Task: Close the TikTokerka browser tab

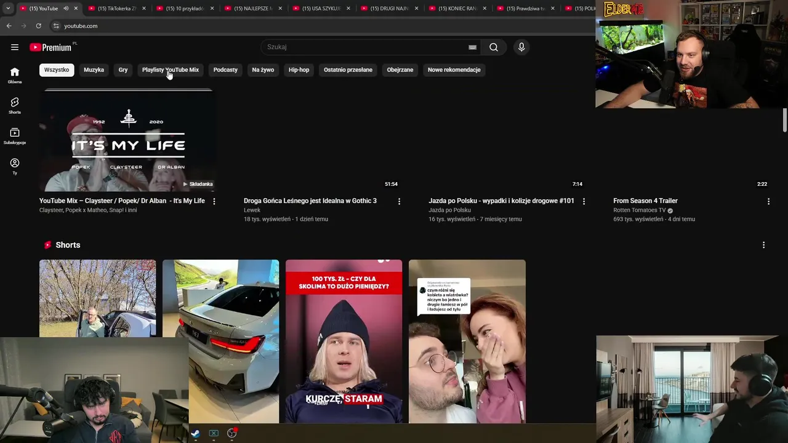Action: (144, 9)
